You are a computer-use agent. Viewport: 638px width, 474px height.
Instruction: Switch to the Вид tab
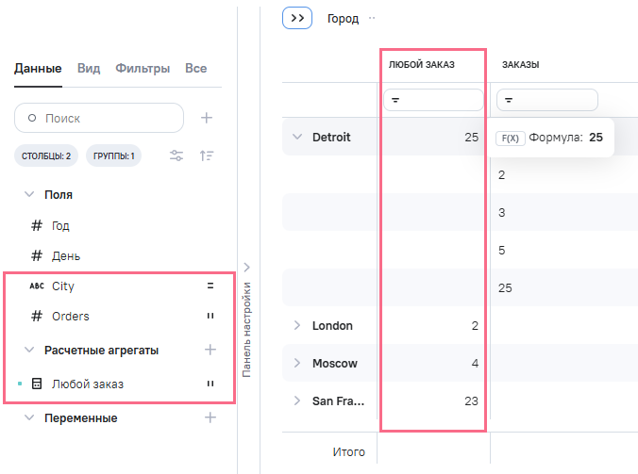coord(89,68)
